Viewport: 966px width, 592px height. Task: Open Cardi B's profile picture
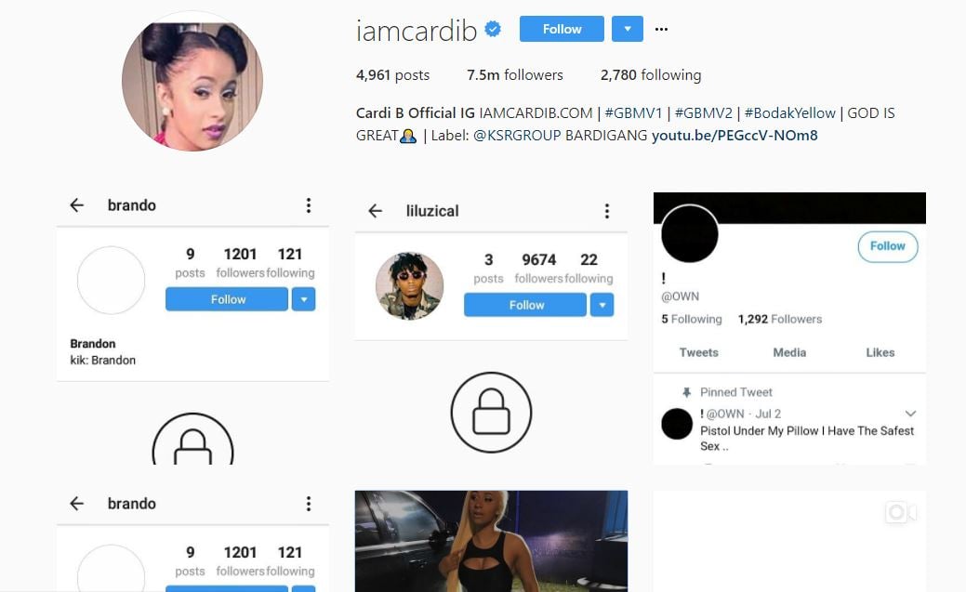[x=192, y=80]
